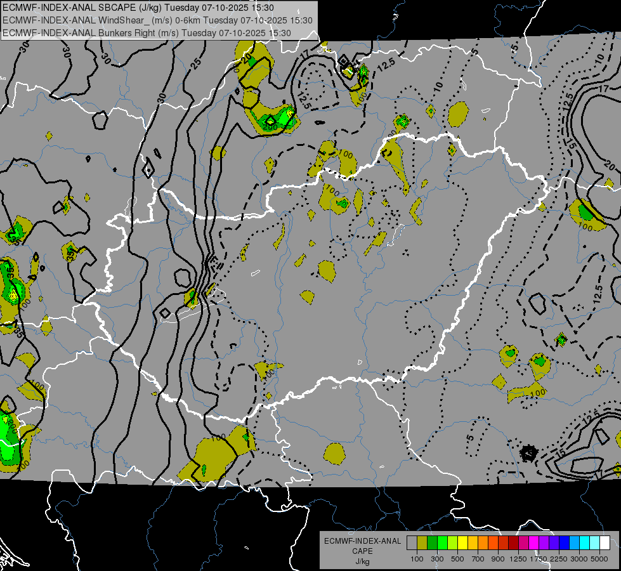The image size is (621, 571).
Task: Click the gray swatch in the CAPE legend
Action: [412, 543]
